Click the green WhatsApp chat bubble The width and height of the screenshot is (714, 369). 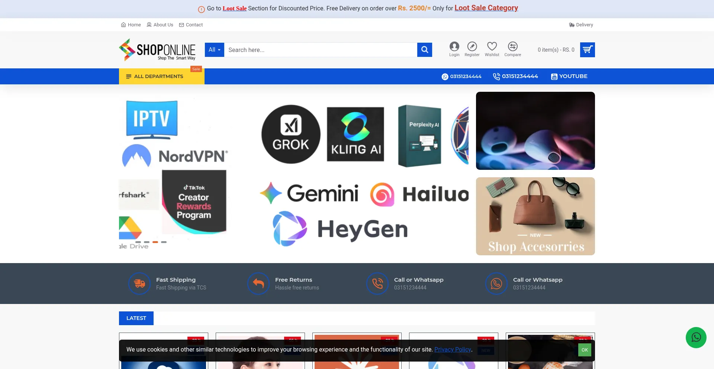(x=696, y=337)
